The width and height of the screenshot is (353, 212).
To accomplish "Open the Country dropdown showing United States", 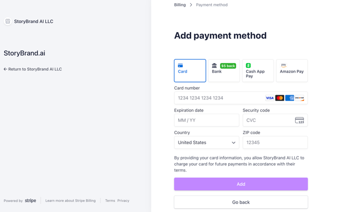I will pos(207,143).
